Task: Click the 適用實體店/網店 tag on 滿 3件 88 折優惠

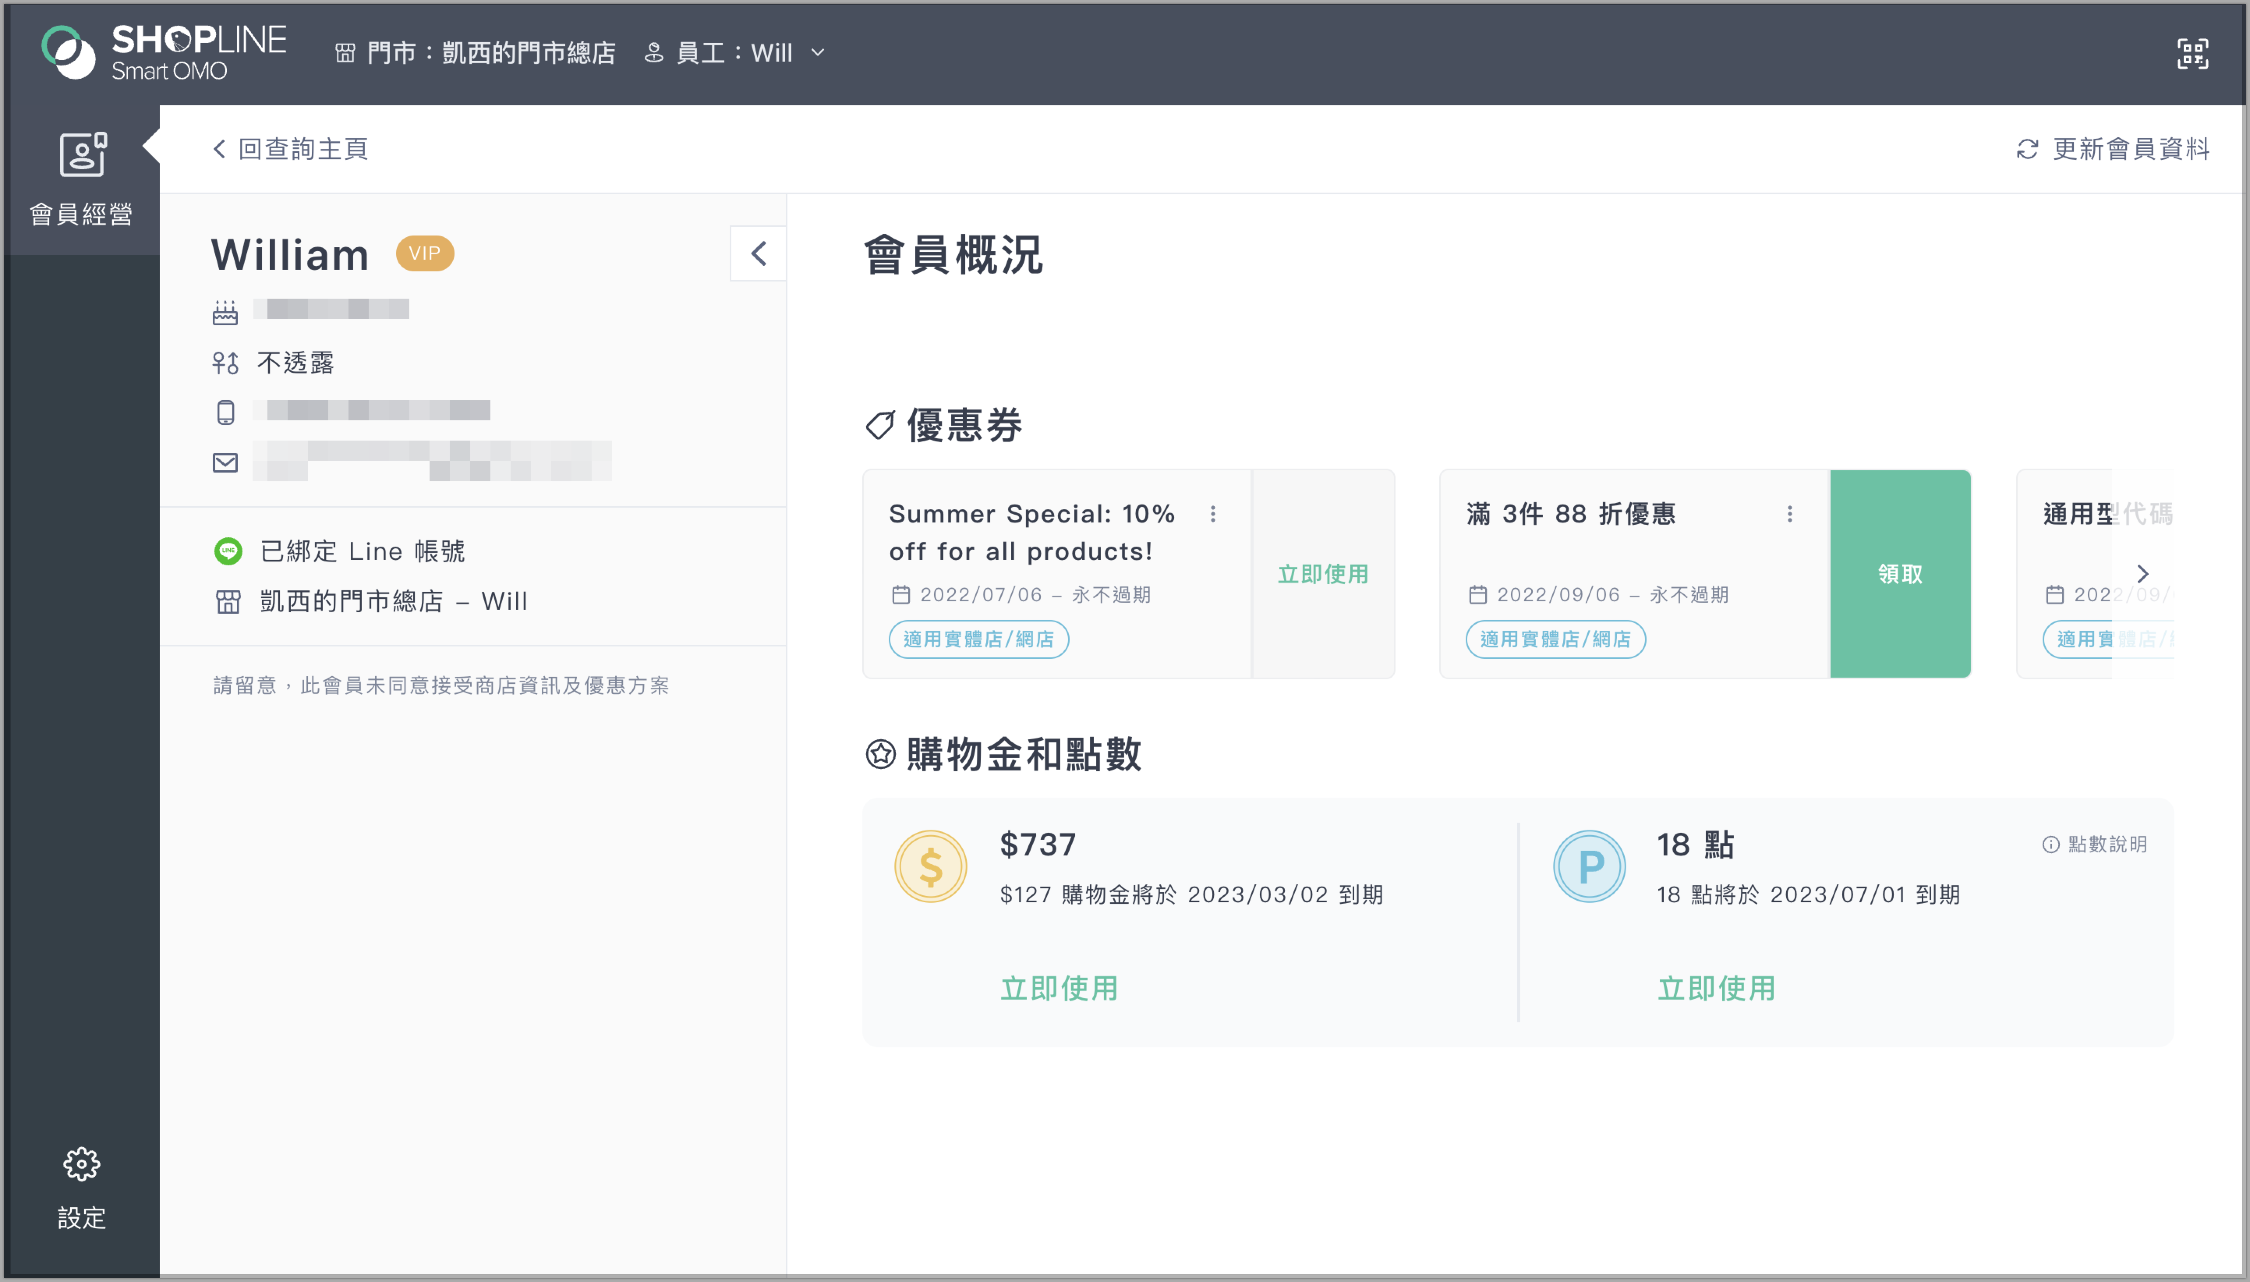Action: click(1555, 639)
